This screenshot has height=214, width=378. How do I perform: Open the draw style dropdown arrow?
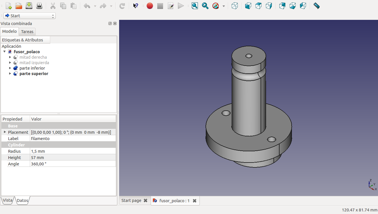point(224,6)
